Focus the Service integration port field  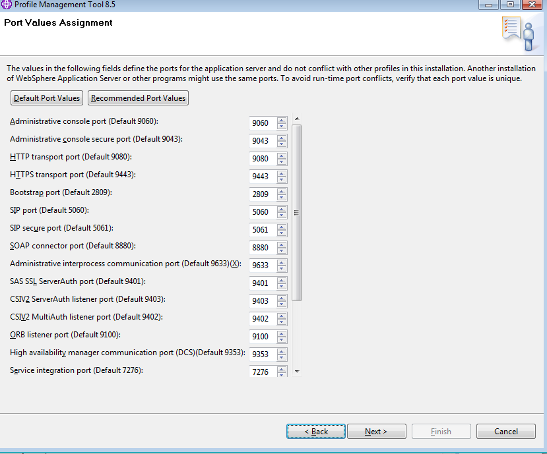tap(263, 372)
